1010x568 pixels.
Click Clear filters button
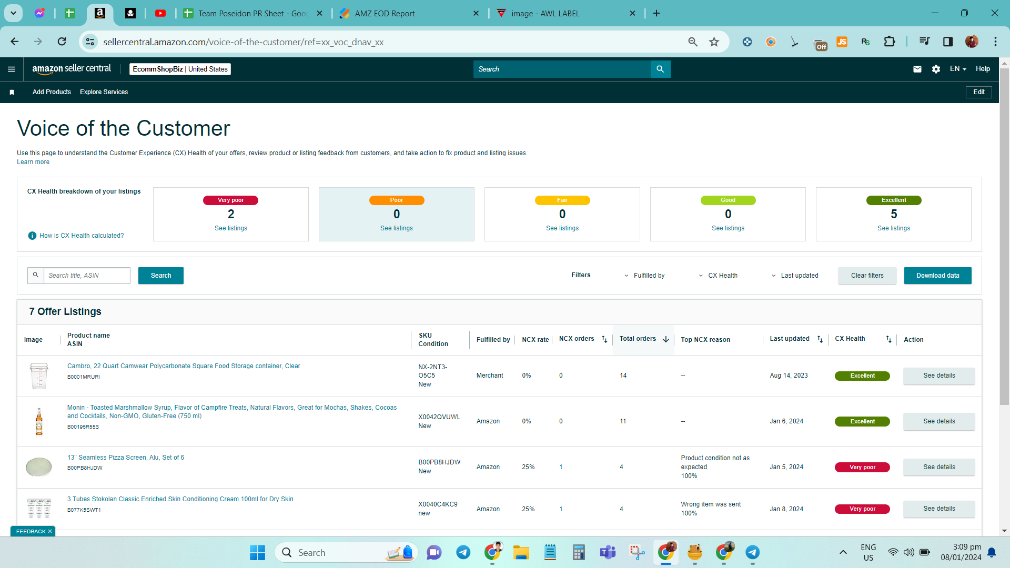867,276
